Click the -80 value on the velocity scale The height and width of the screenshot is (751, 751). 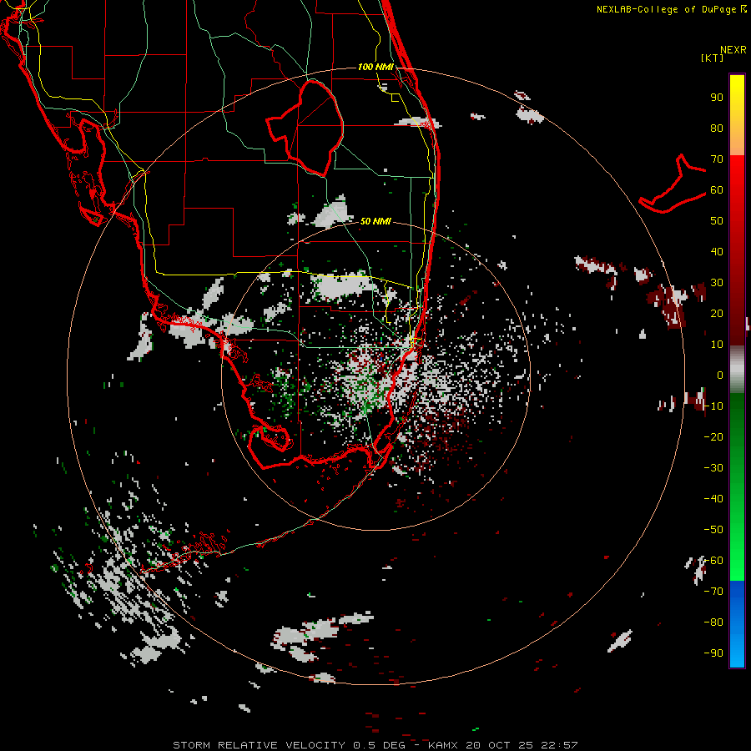point(713,622)
